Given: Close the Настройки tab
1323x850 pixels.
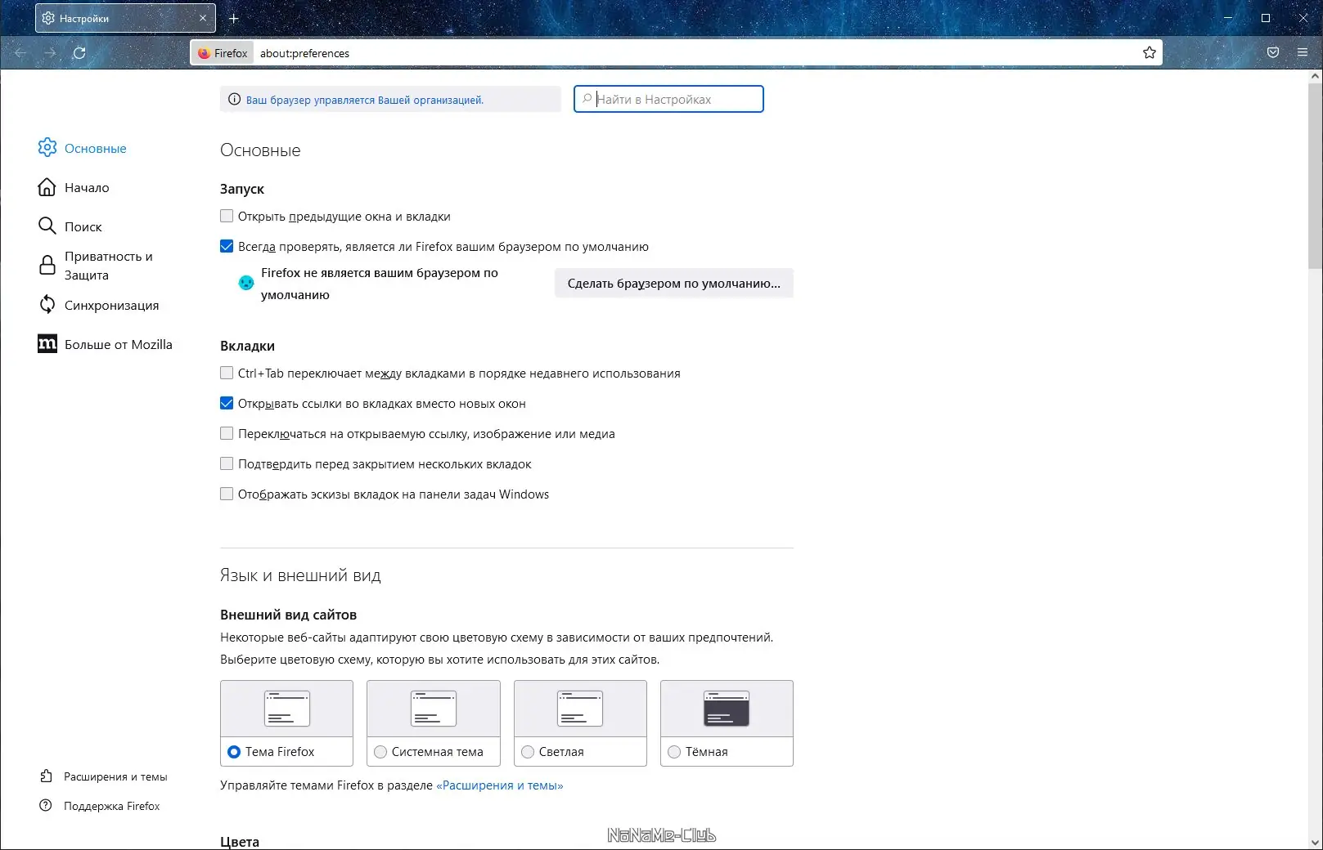Looking at the screenshot, I should pos(203,18).
